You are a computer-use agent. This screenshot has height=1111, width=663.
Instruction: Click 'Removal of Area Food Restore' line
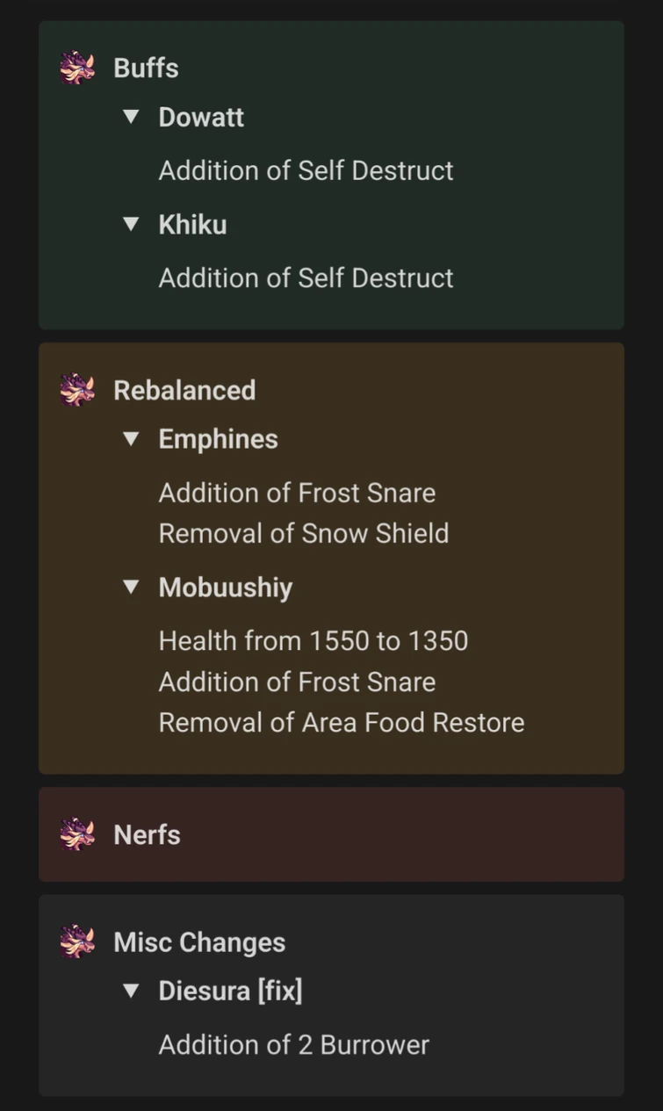click(341, 722)
